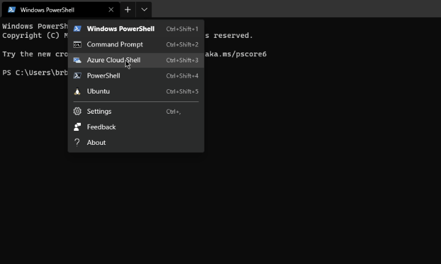This screenshot has width=441, height=264.
Task: Click the Windows PowerShell menu icon
Action: (77, 29)
